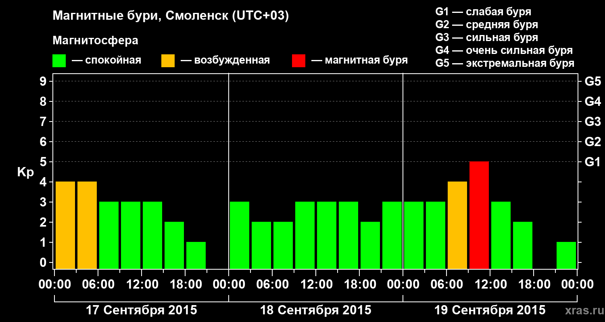Viewport: 605px width, 322px height.
Task: Click the green 'спокойная' legend swatch
Action: click(59, 61)
